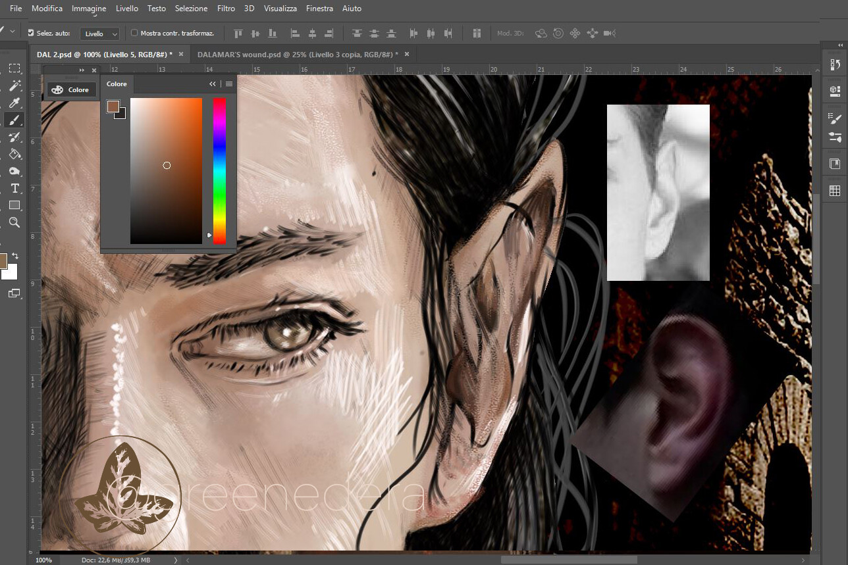Open the Colore panel options menu

click(228, 84)
